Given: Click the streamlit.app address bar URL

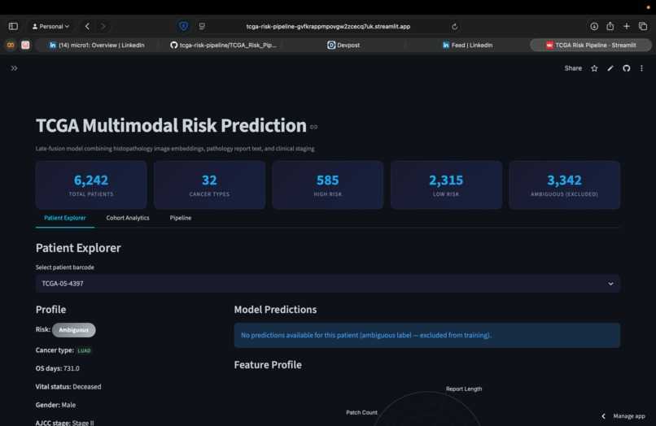Looking at the screenshot, I should pos(328,26).
